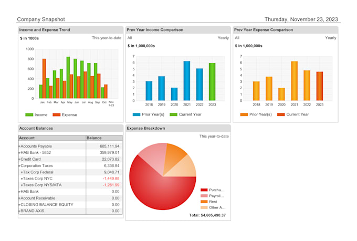Expand the Tax Corp Federal sub-account
The height and width of the screenshot is (241, 357).
22,172
